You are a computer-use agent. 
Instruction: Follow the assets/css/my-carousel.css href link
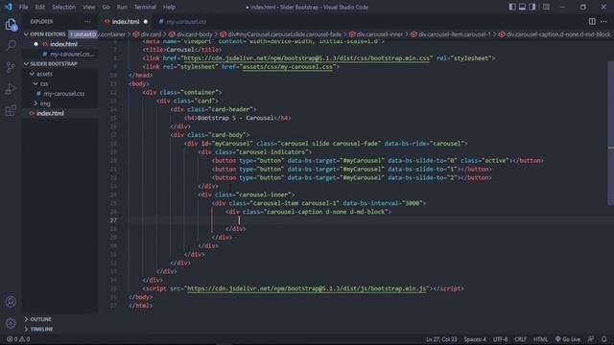[x=288, y=67]
